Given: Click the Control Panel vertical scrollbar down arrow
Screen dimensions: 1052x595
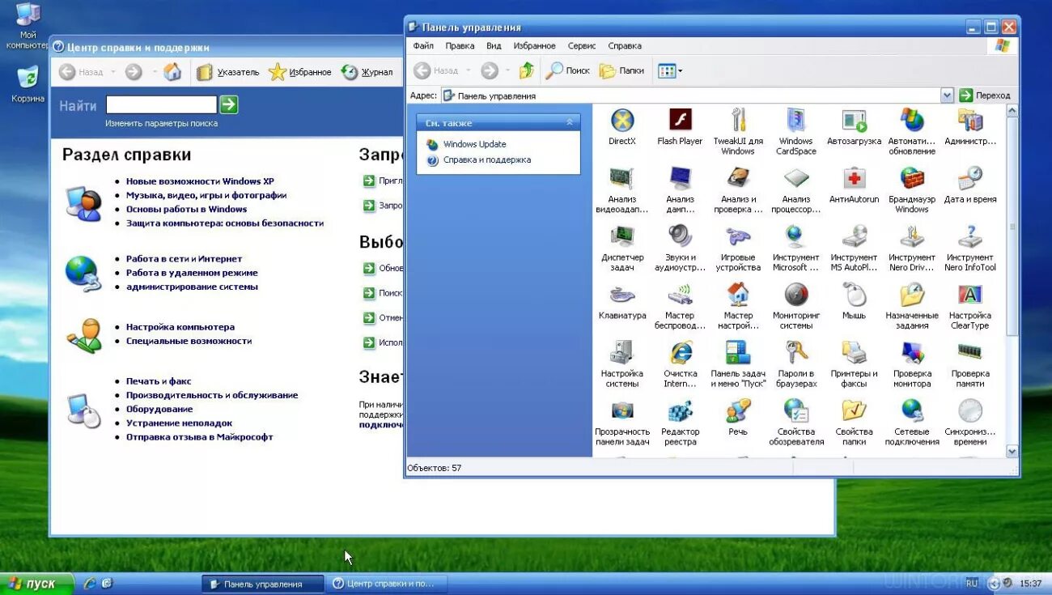Looking at the screenshot, I should coord(1012,451).
